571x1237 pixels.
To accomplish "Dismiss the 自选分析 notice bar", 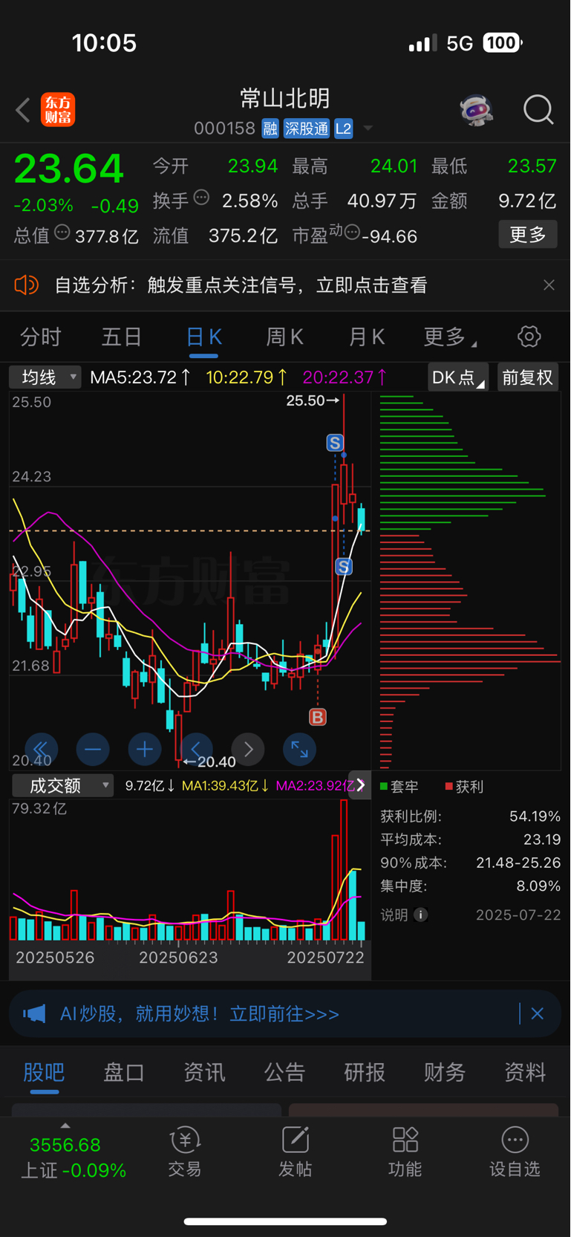I will click(549, 285).
